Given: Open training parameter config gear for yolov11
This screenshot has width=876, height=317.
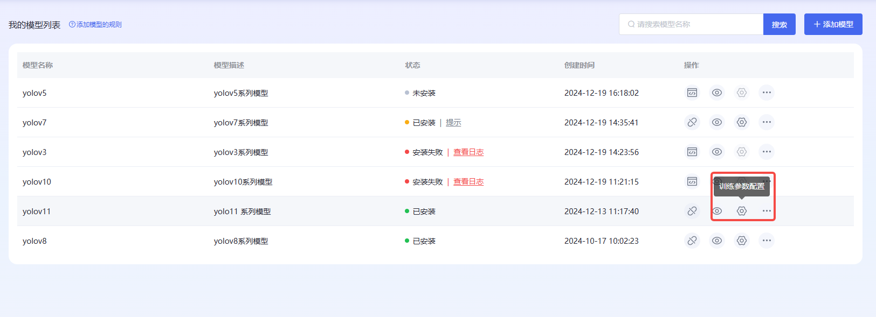Looking at the screenshot, I should (x=742, y=211).
